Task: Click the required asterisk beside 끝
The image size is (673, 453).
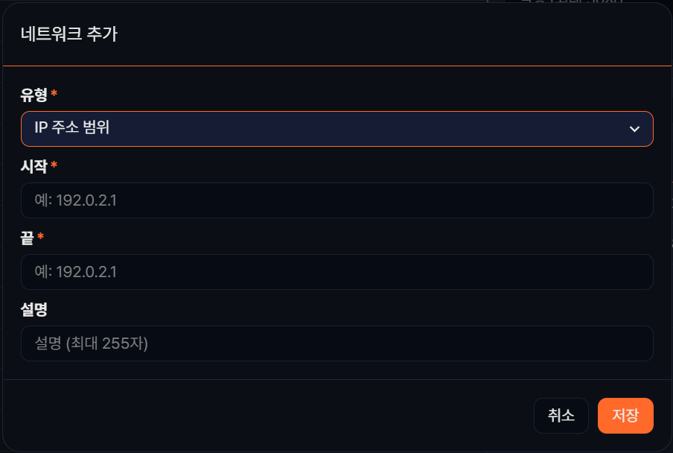Action: [x=41, y=238]
